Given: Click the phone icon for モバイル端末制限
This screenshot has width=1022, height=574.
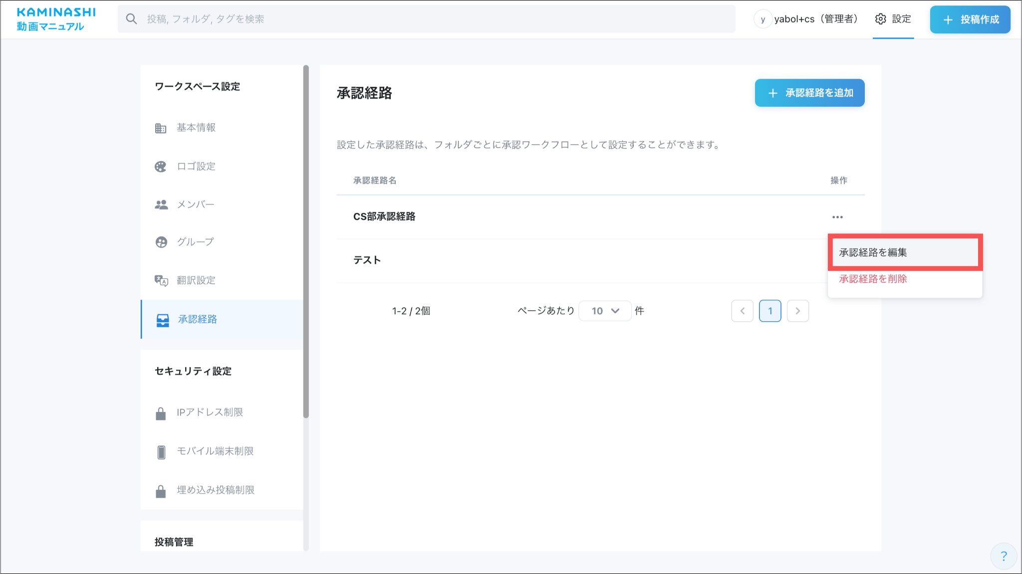Looking at the screenshot, I should pos(161,452).
